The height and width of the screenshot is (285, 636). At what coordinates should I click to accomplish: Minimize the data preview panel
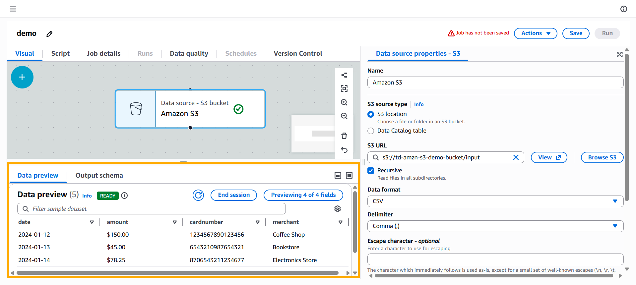click(338, 175)
